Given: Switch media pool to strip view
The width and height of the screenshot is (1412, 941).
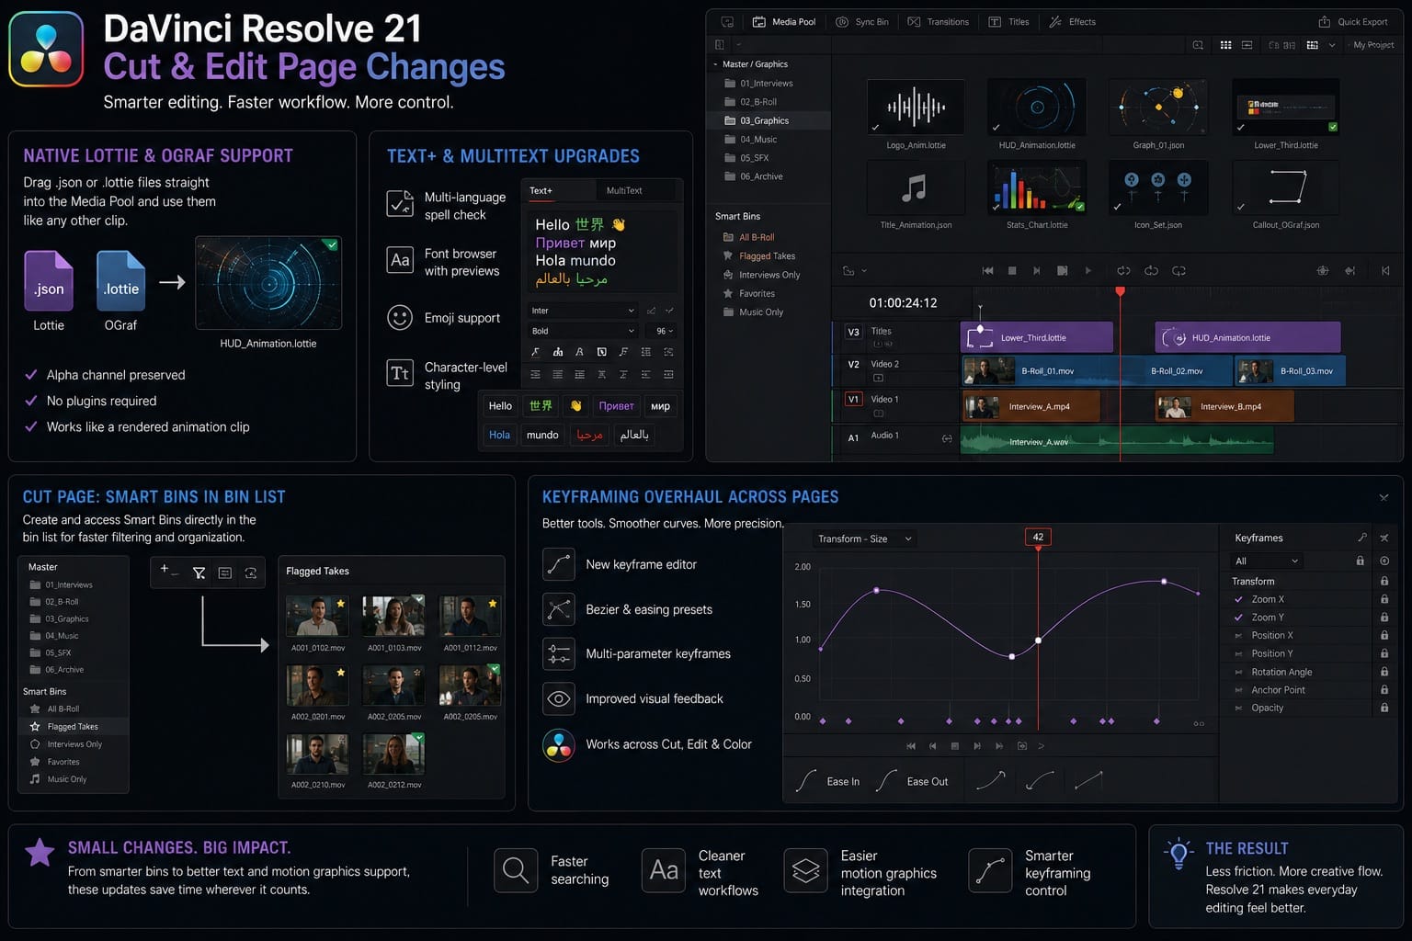Looking at the screenshot, I should click(x=1247, y=45).
